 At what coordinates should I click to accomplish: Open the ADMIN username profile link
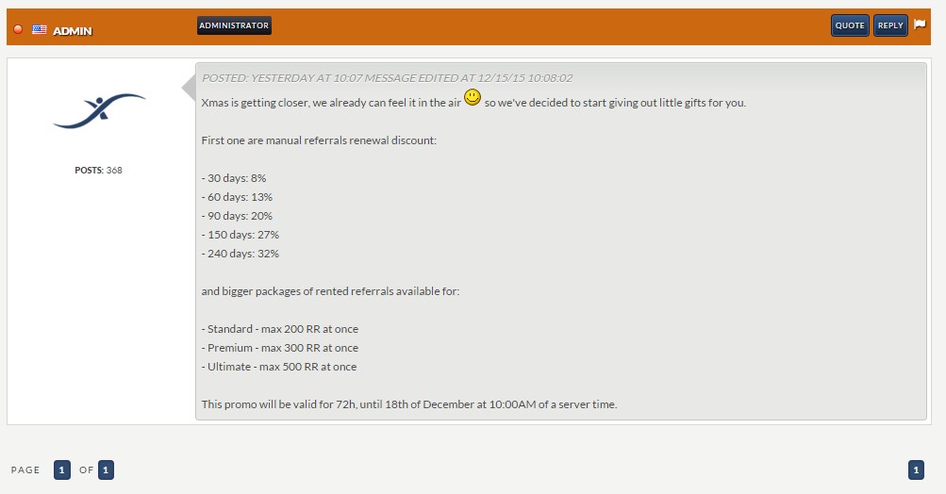click(73, 31)
